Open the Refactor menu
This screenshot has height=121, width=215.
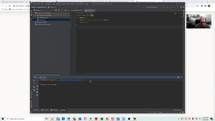point(59,4)
